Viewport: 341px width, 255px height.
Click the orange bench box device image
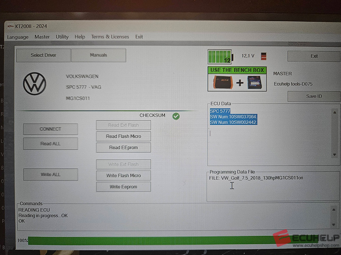coord(222,83)
